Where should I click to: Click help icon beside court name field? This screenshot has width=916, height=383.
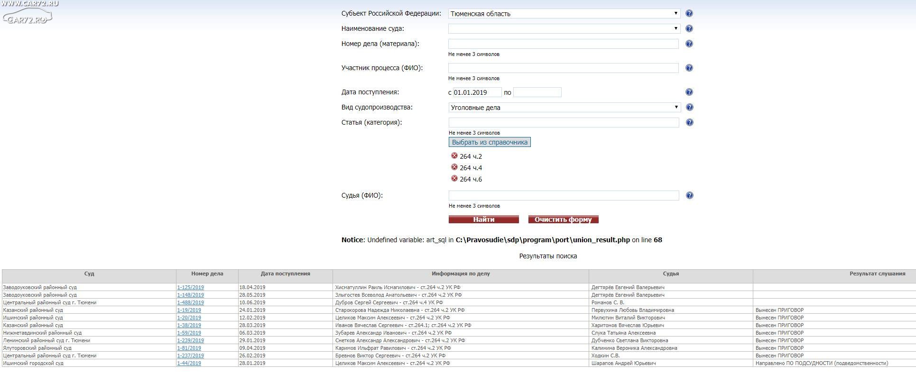pyautogui.click(x=689, y=29)
